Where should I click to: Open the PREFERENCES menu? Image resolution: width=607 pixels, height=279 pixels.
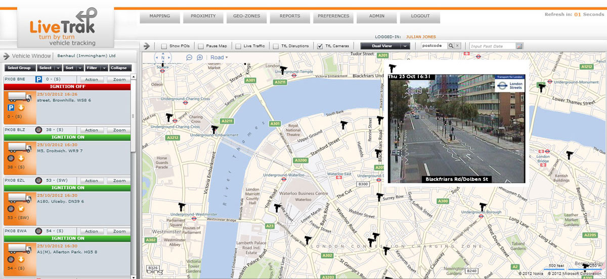coord(333,17)
